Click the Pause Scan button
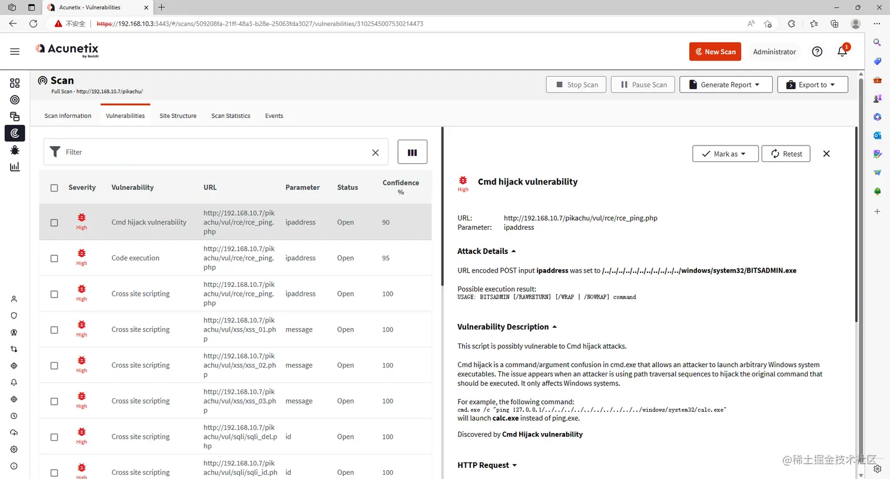Image resolution: width=890 pixels, height=479 pixels. click(x=643, y=85)
